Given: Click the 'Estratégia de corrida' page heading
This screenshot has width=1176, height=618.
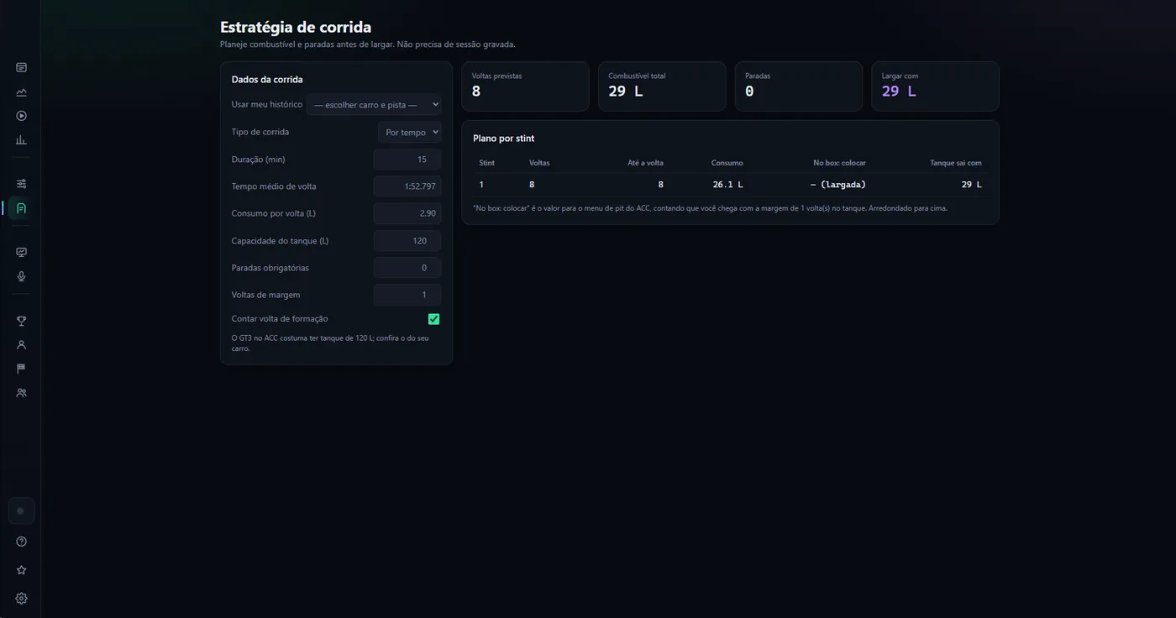Looking at the screenshot, I should tap(296, 27).
